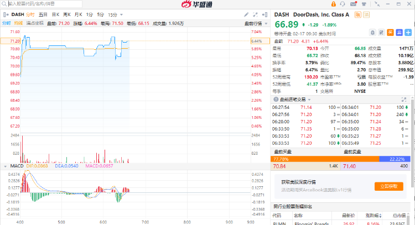Switch to 1分 chart tab
The image size is (415, 225).
click(x=90, y=14)
